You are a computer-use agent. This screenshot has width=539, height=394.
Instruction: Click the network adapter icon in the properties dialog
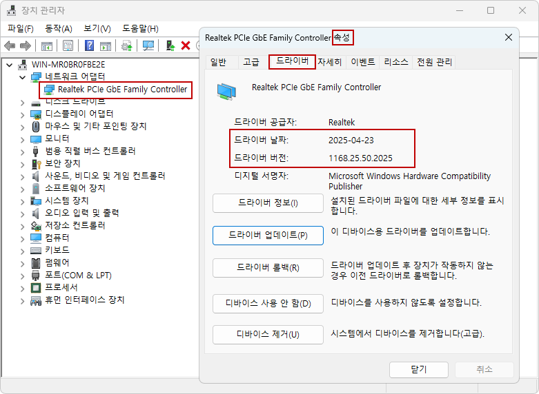[x=226, y=92]
